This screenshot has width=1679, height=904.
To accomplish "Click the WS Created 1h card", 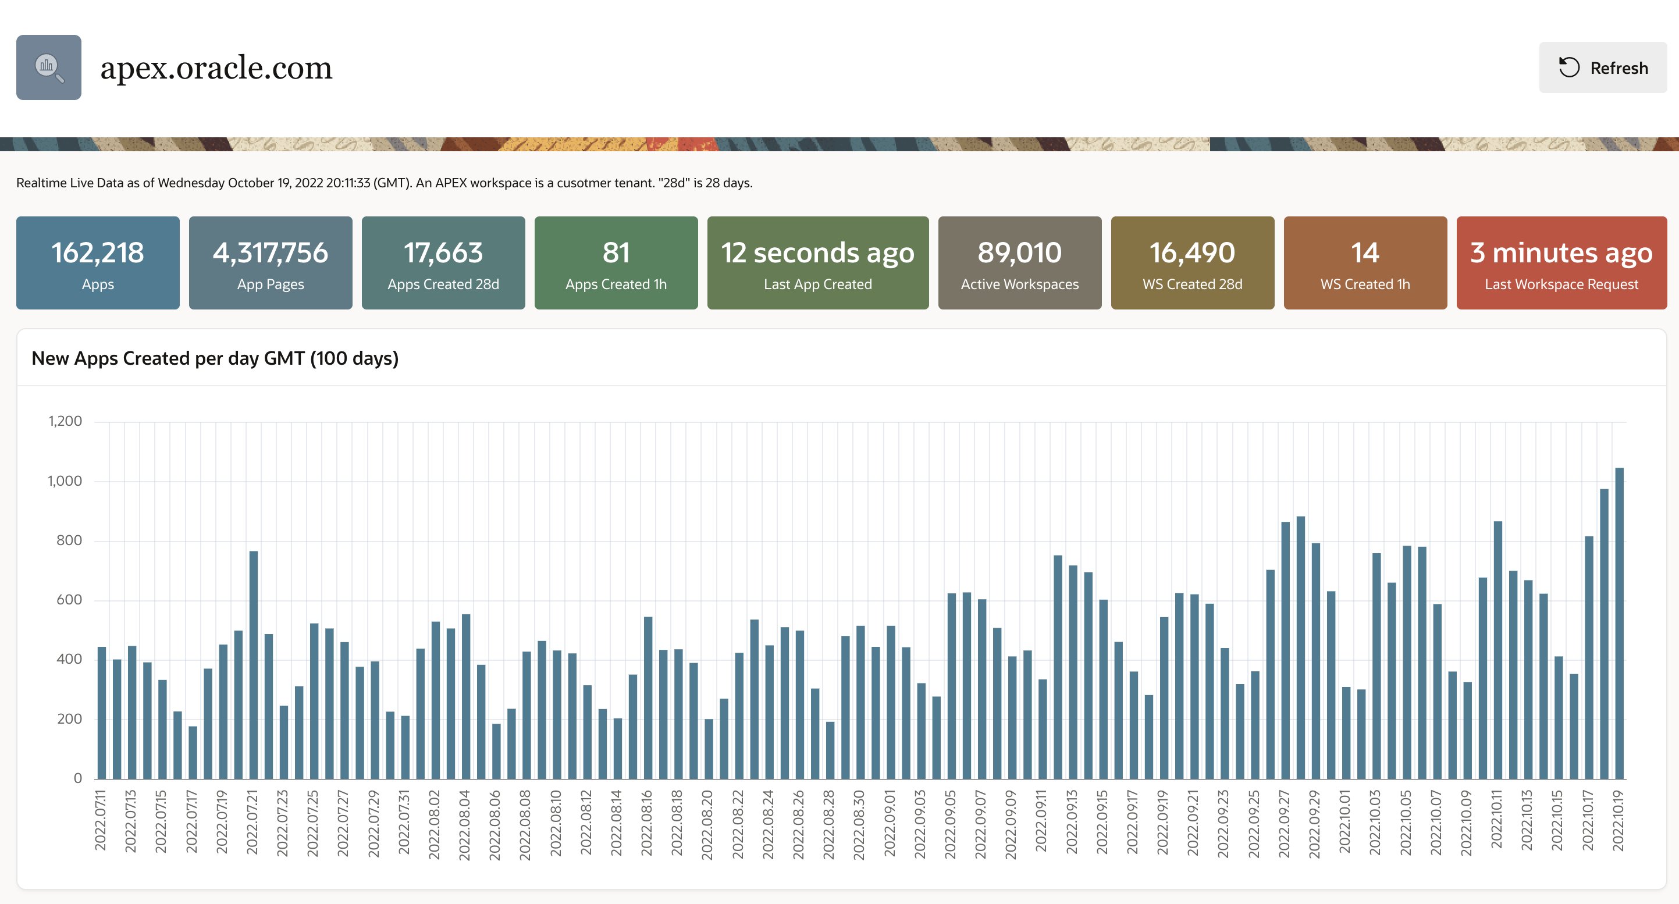I will pyautogui.click(x=1365, y=263).
